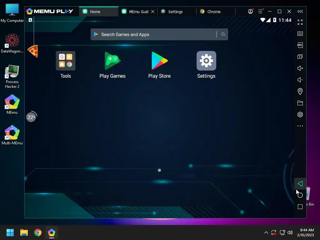Open Multi-MEmu desktop shortcut
Viewport: 320px width, 240px height.
[12, 135]
